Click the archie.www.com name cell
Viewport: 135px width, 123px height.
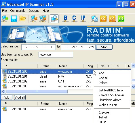tap(70, 86)
